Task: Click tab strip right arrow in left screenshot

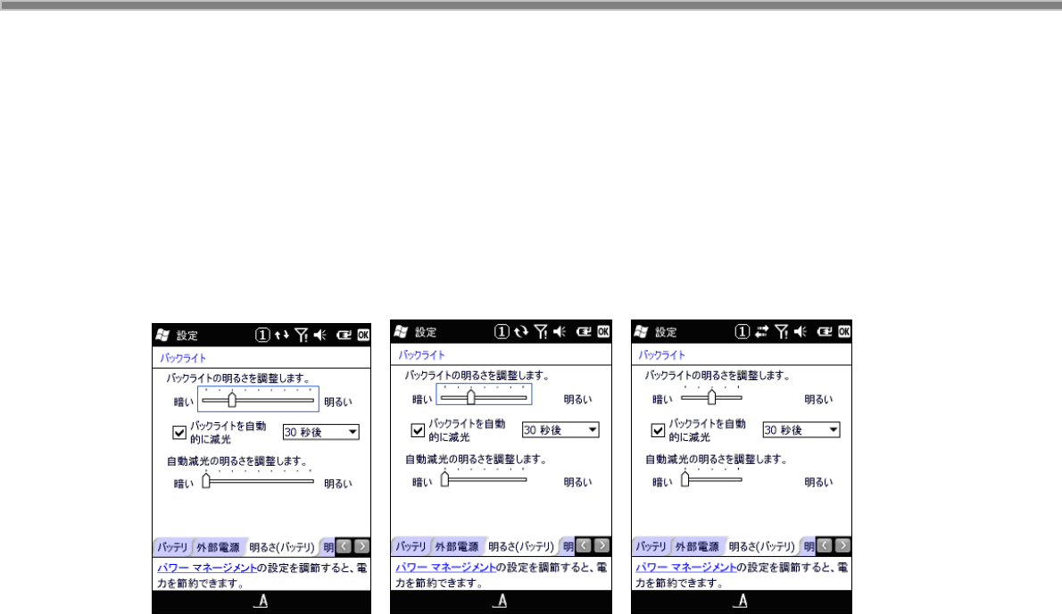Action: point(362,546)
